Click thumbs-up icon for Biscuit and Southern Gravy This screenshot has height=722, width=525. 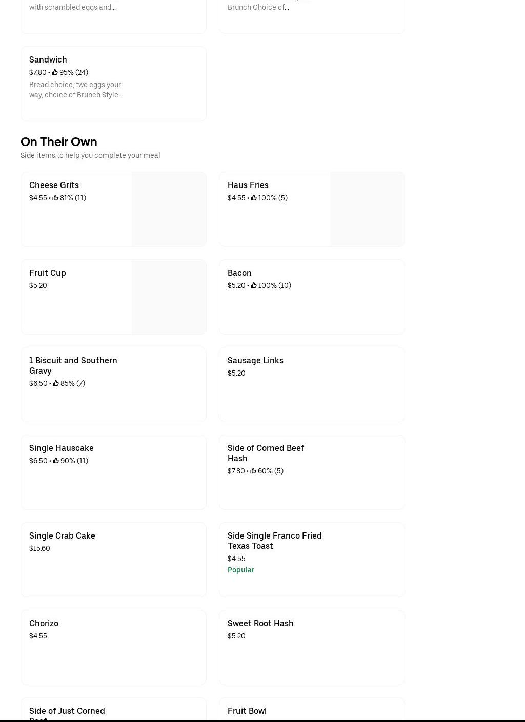pos(56,383)
